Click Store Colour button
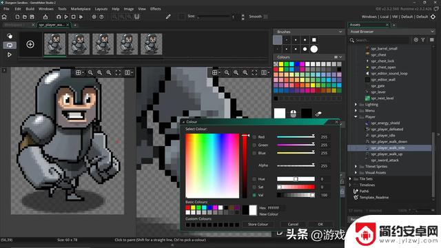The width and height of the screenshot is (441, 248). tap(258, 225)
